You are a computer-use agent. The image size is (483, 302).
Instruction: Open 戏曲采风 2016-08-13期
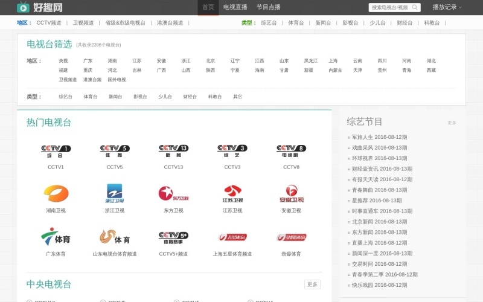[x=380, y=147]
